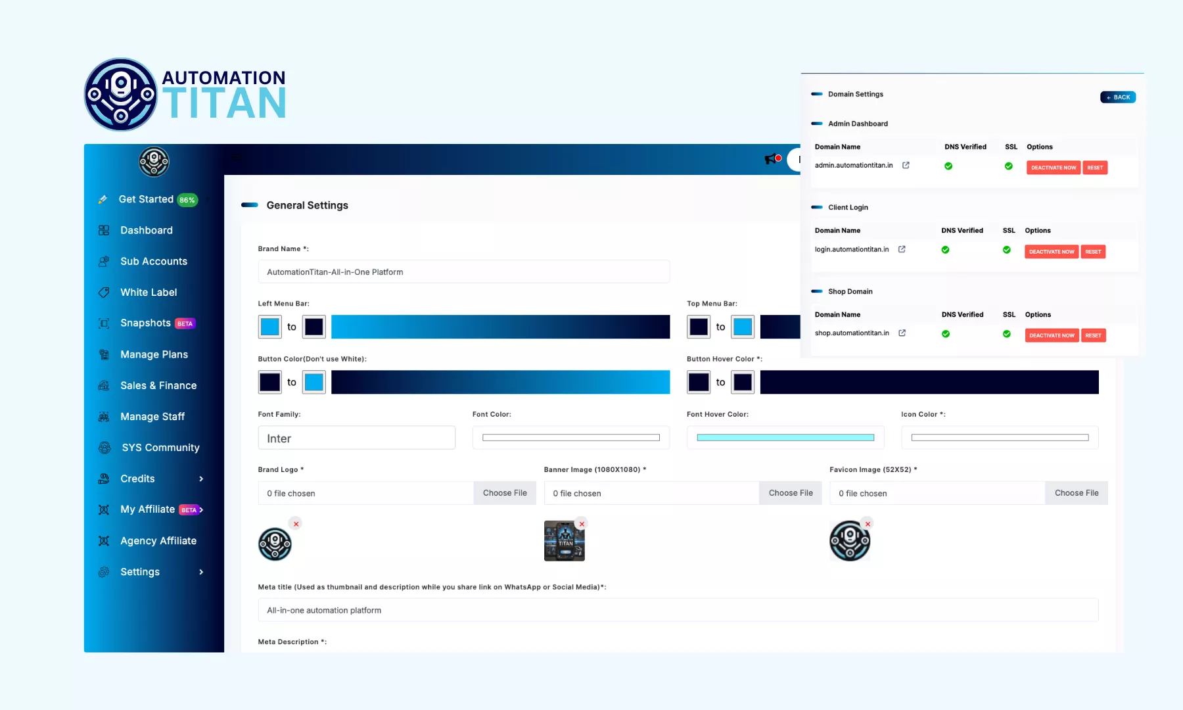Click Choose File for Favicon Image
Image resolution: width=1183 pixels, height=710 pixels.
click(1077, 493)
